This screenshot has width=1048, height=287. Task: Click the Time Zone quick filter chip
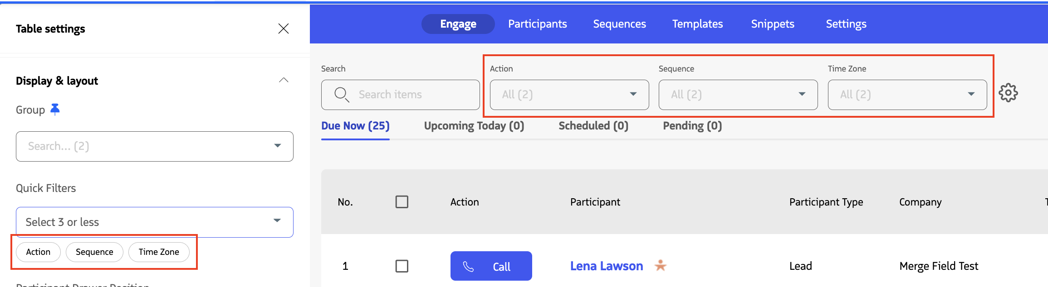pos(159,252)
